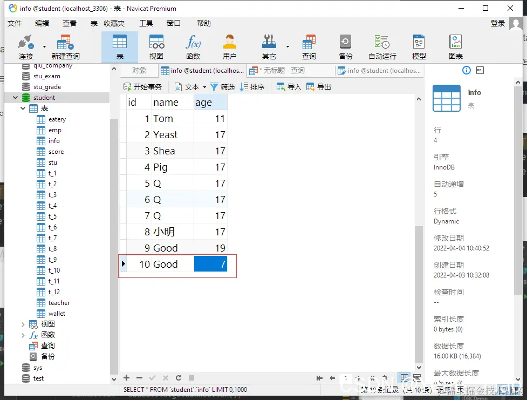Open the 查看 menu
Image resolution: width=527 pixels, height=400 pixels.
(x=70, y=23)
